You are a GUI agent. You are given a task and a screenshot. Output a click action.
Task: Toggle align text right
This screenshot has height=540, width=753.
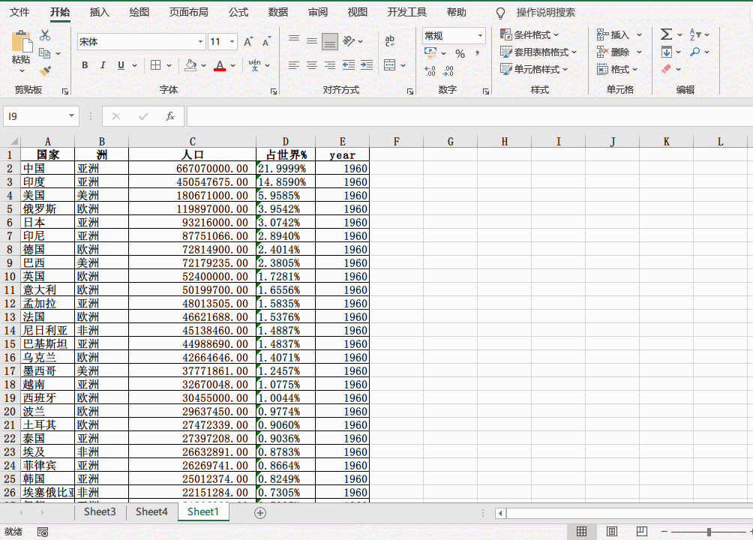pos(330,64)
